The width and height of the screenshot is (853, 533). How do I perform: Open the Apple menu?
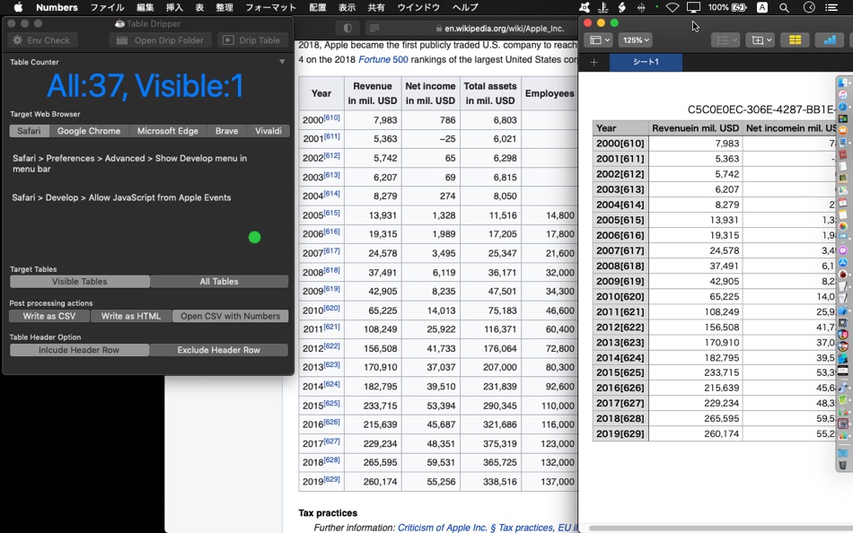coord(18,7)
